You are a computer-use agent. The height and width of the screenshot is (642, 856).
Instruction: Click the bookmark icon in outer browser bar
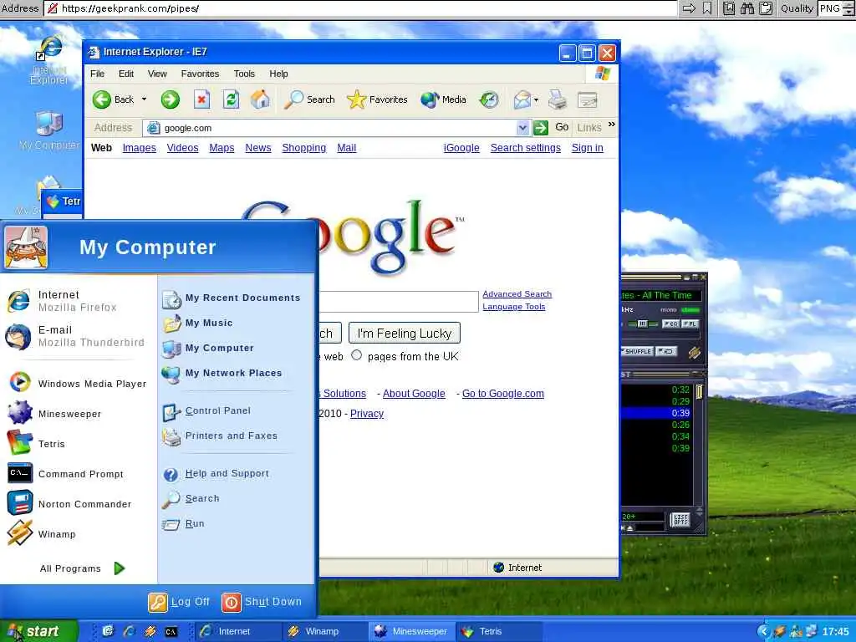(x=707, y=8)
